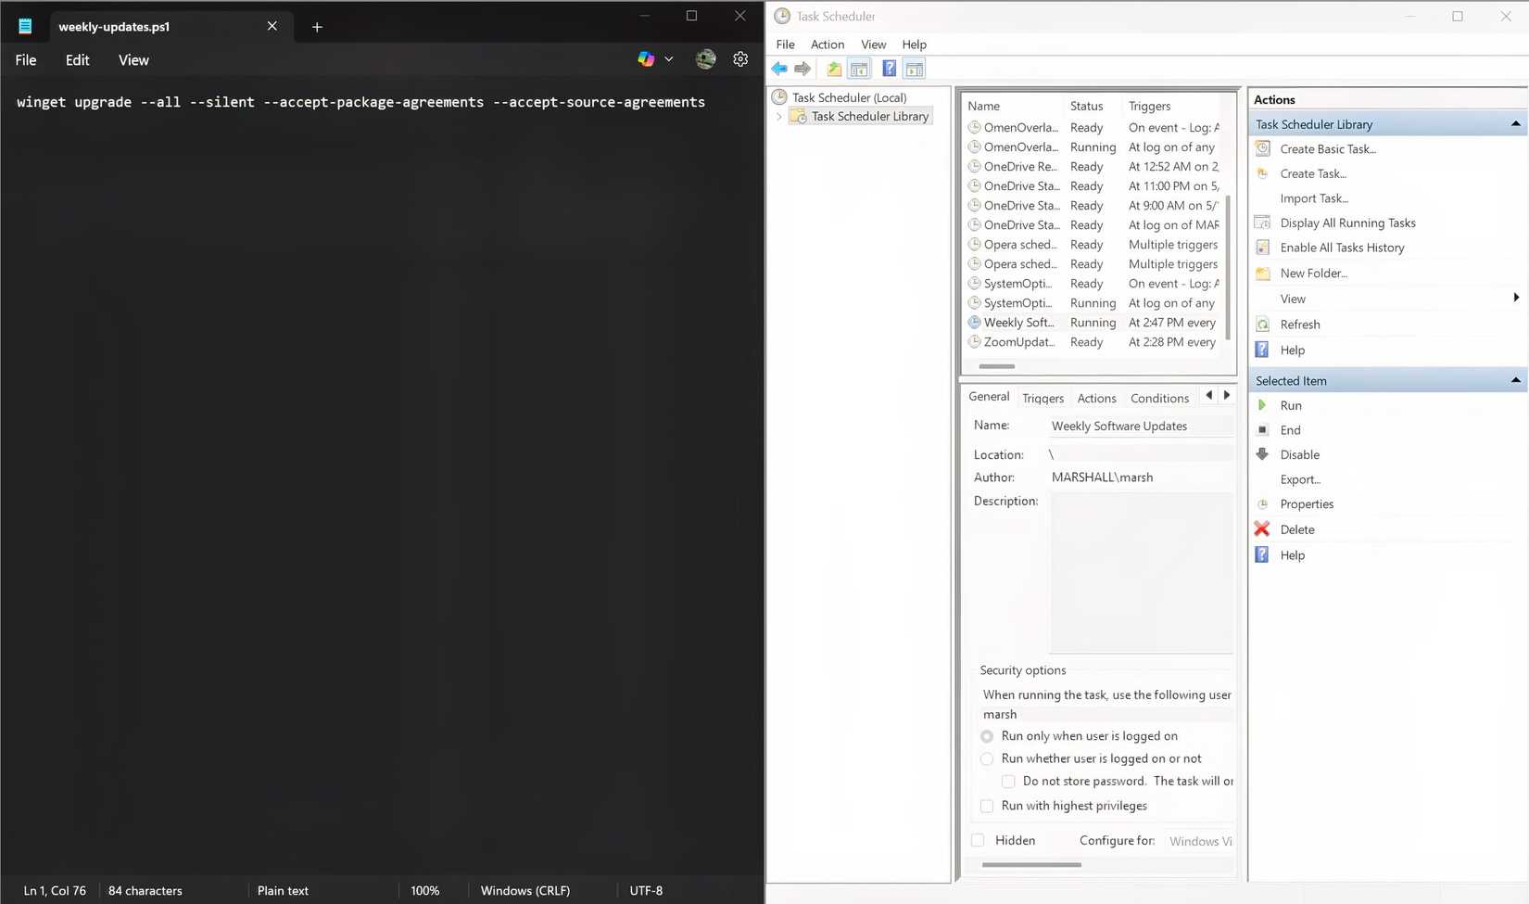Open the Copilot dropdown chevron in Notepad
1529x904 pixels.
669,59
